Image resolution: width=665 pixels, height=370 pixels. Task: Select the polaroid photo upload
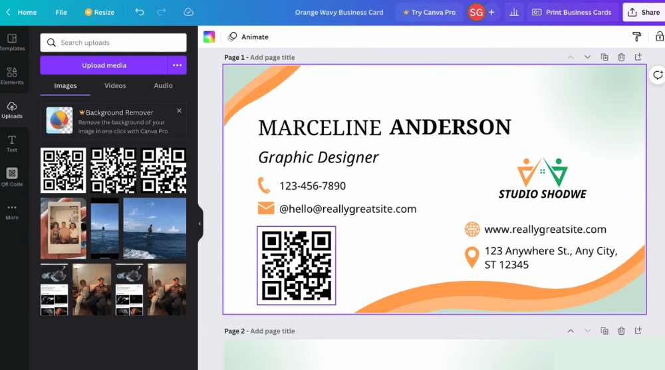coord(63,228)
